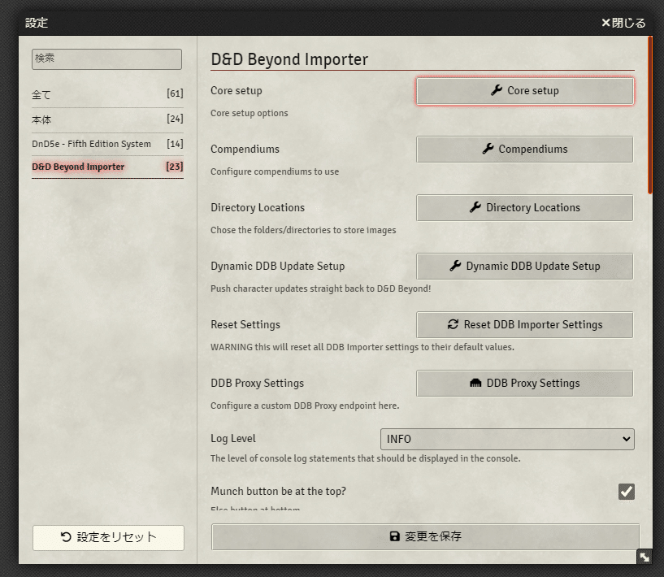Screen dimensions: 664x577
Task: Close the settings window with 閉じる
Action: (623, 23)
